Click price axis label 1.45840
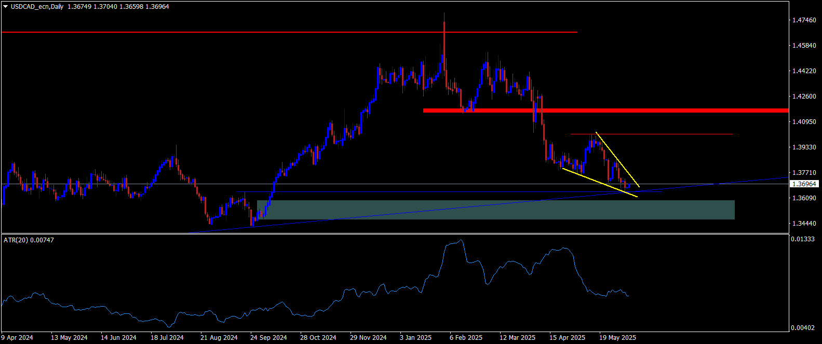 click(x=805, y=46)
